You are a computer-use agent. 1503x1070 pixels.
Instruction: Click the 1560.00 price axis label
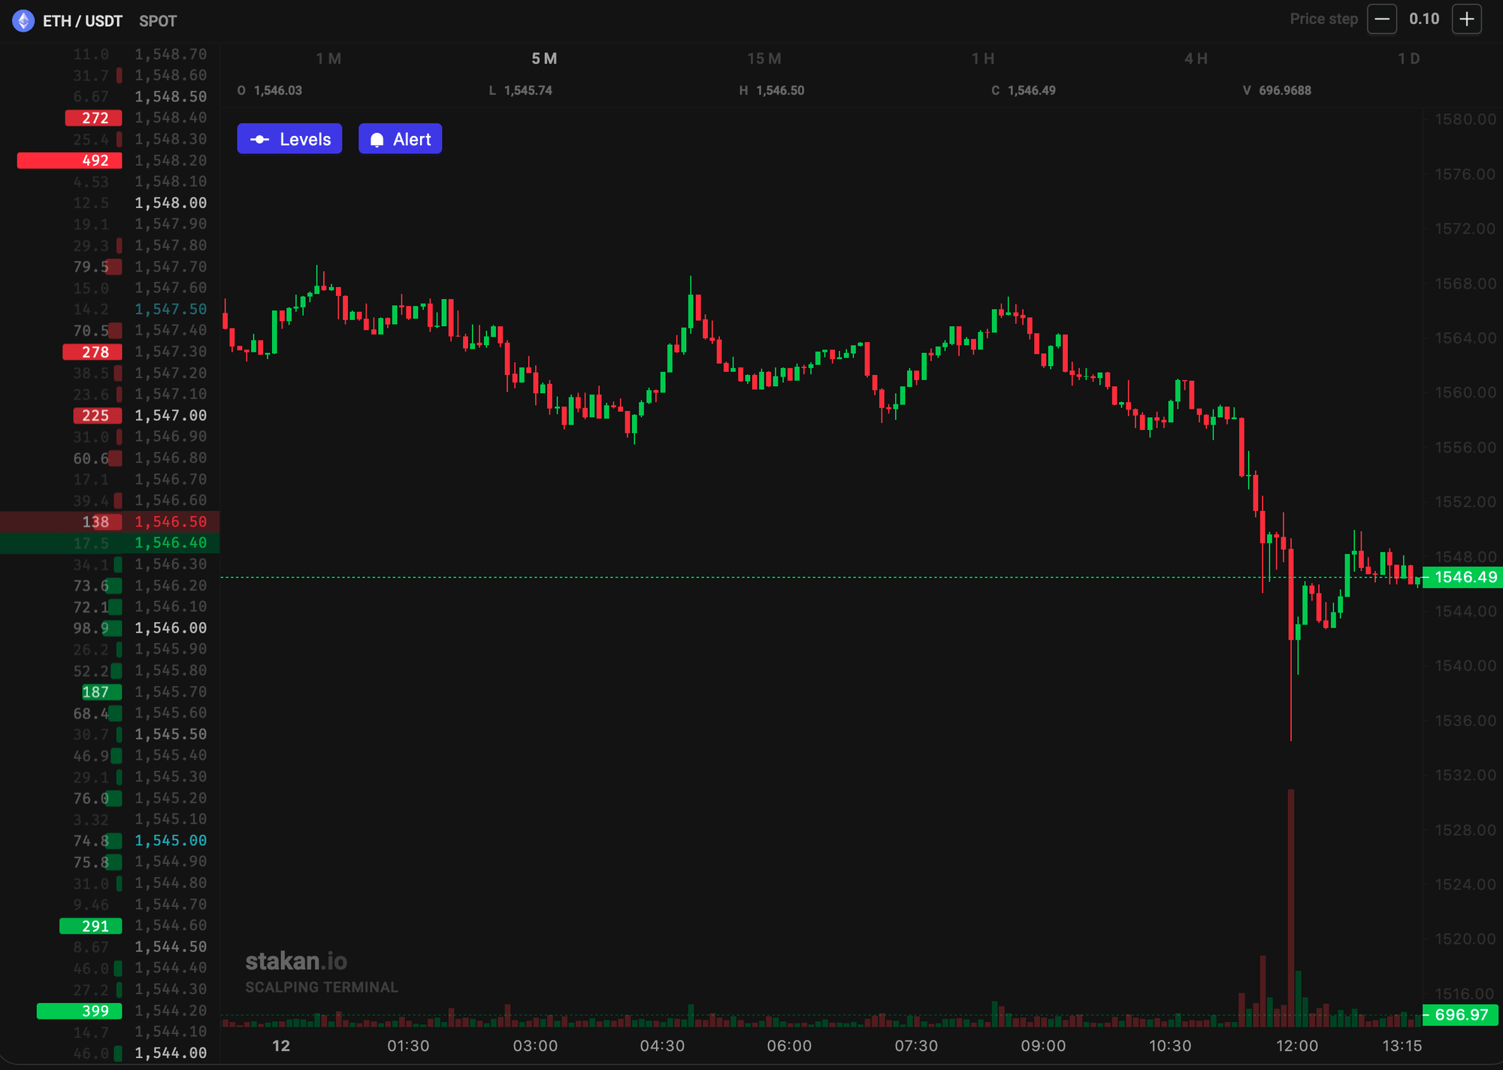(1465, 393)
